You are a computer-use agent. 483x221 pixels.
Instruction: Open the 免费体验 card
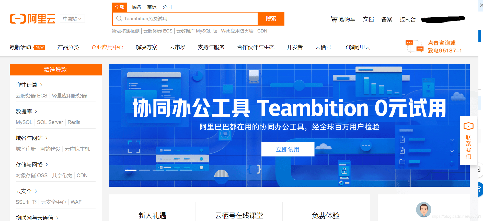[326, 216]
